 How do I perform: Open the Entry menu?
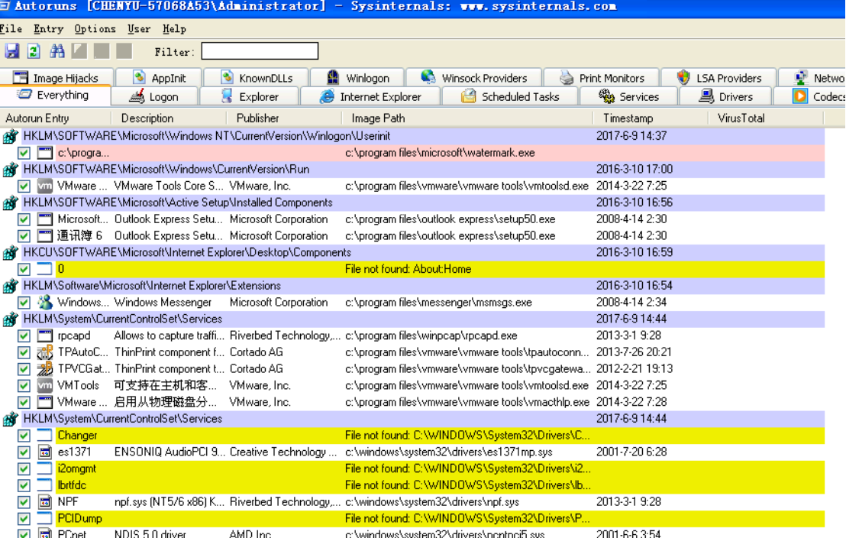coord(48,29)
